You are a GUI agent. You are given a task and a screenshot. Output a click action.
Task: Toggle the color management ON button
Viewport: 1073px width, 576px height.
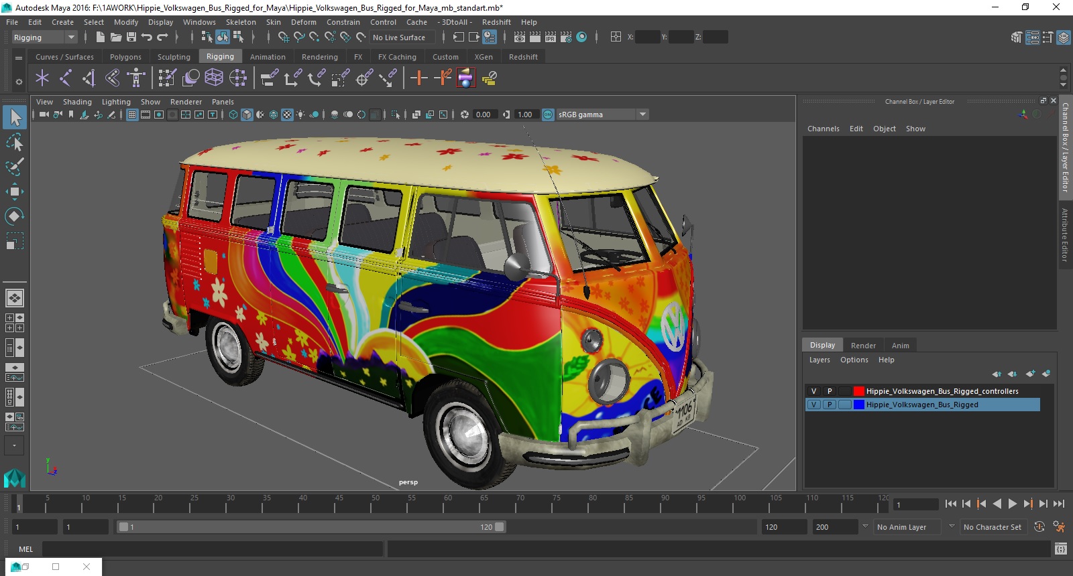tap(548, 115)
